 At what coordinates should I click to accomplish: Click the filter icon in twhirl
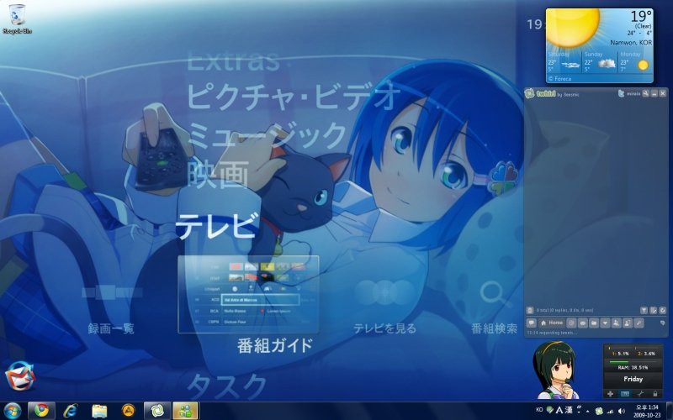click(644, 310)
